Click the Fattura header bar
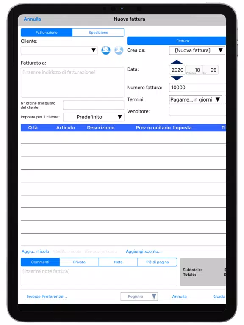244x325 pixels. click(x=176, y=41)
